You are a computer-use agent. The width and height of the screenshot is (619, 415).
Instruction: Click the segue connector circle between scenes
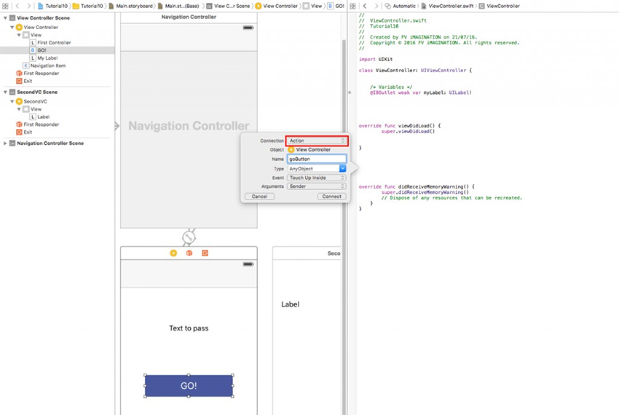[x=189, y=237]
